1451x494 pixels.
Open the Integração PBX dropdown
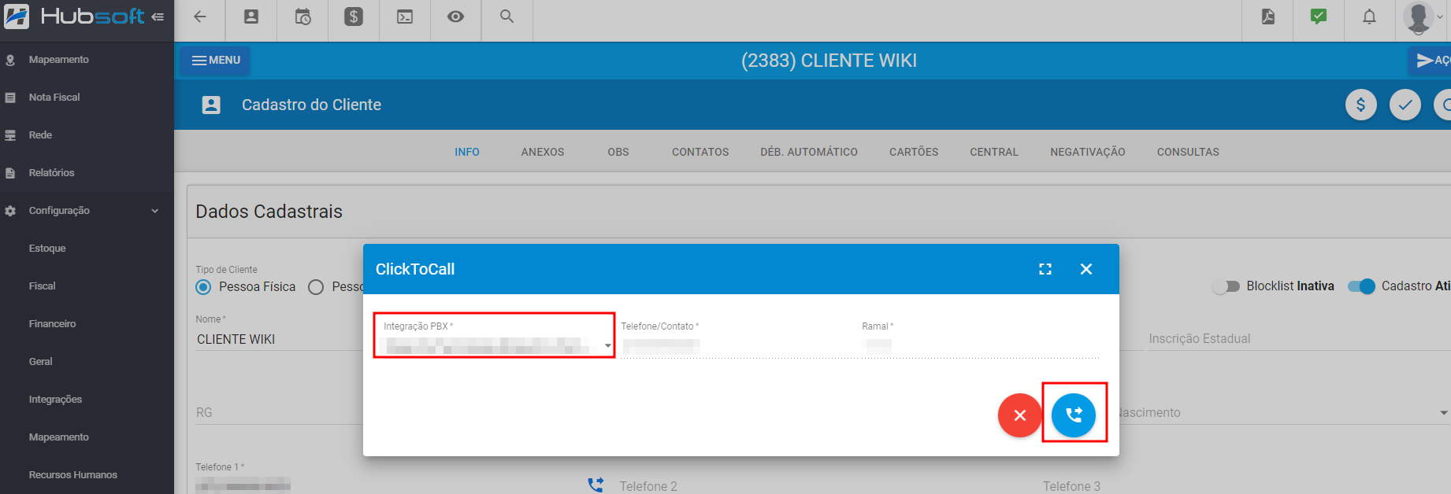click(494, 345)
